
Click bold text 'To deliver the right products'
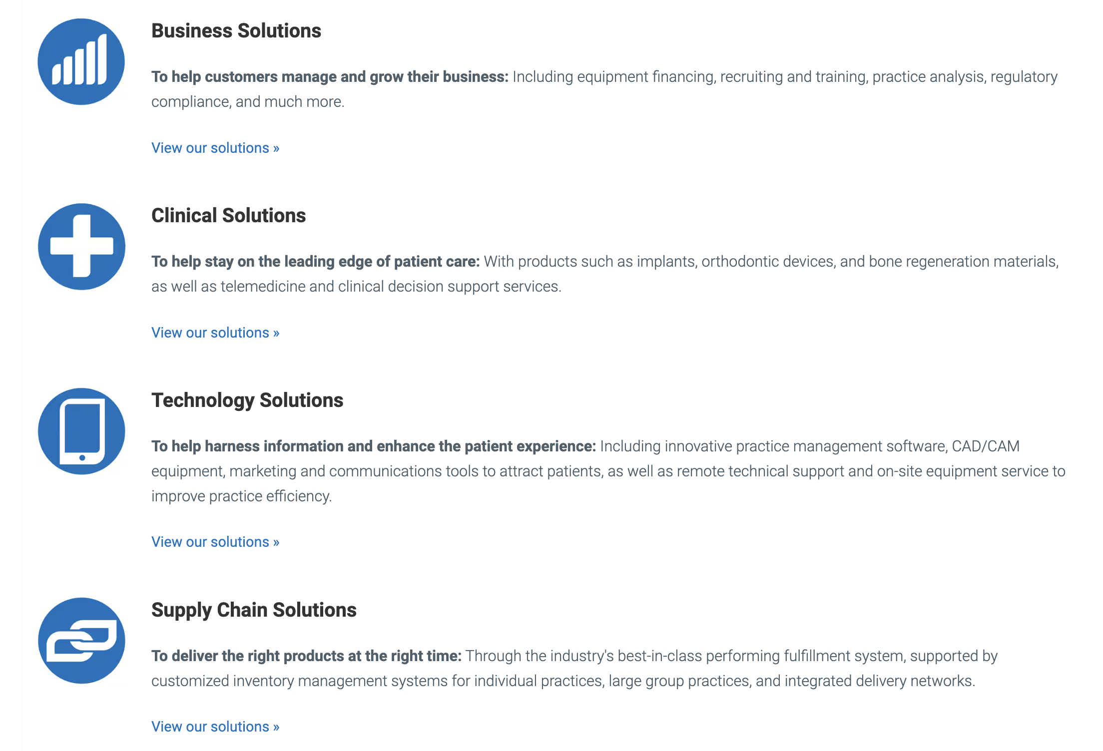point(306,656)
